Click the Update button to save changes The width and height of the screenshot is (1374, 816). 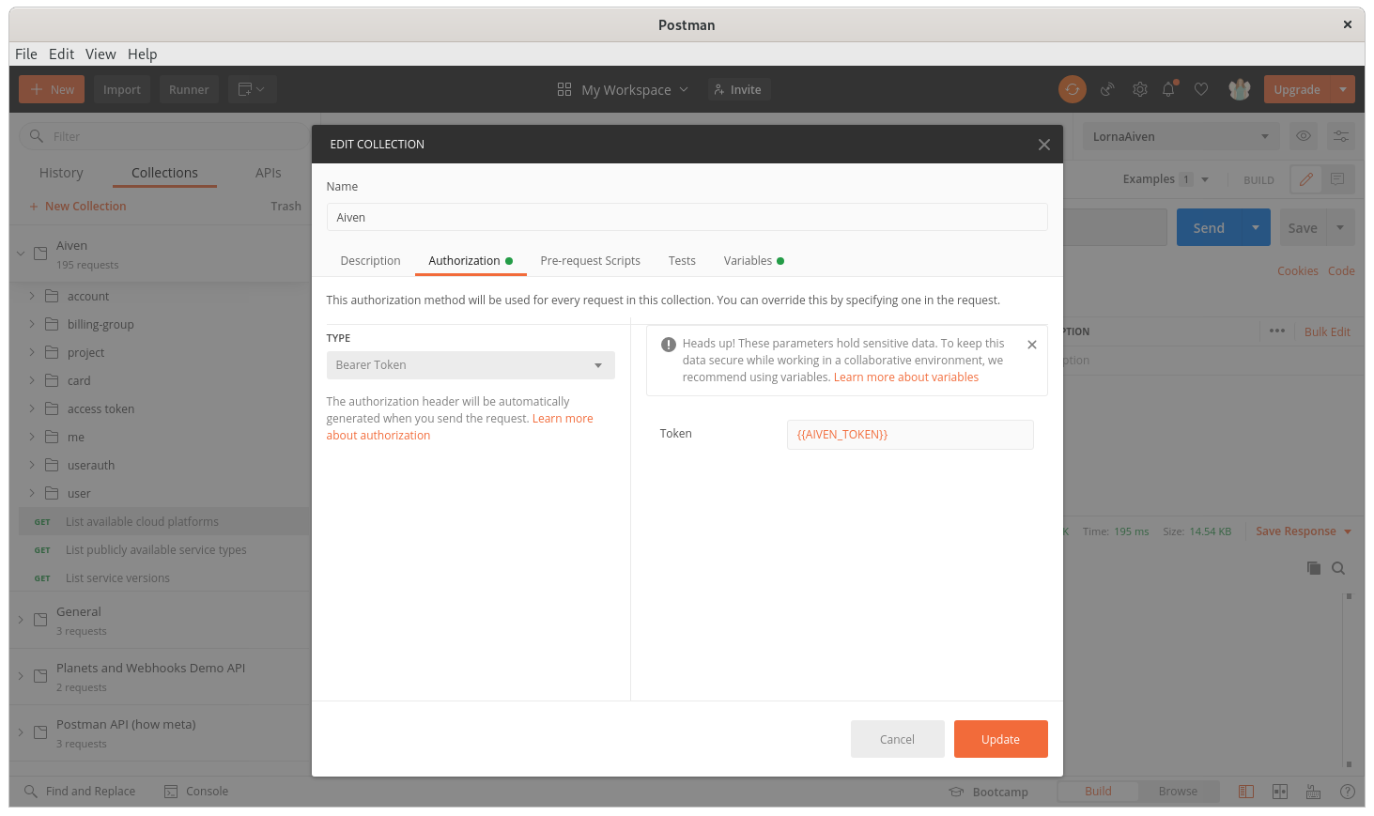[1000, 739]
